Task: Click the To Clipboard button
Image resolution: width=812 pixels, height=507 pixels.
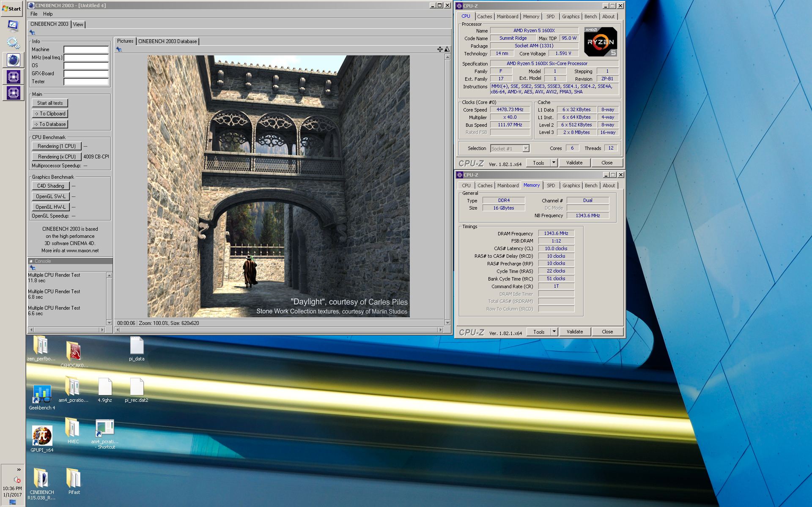Action: click(50, 114)
